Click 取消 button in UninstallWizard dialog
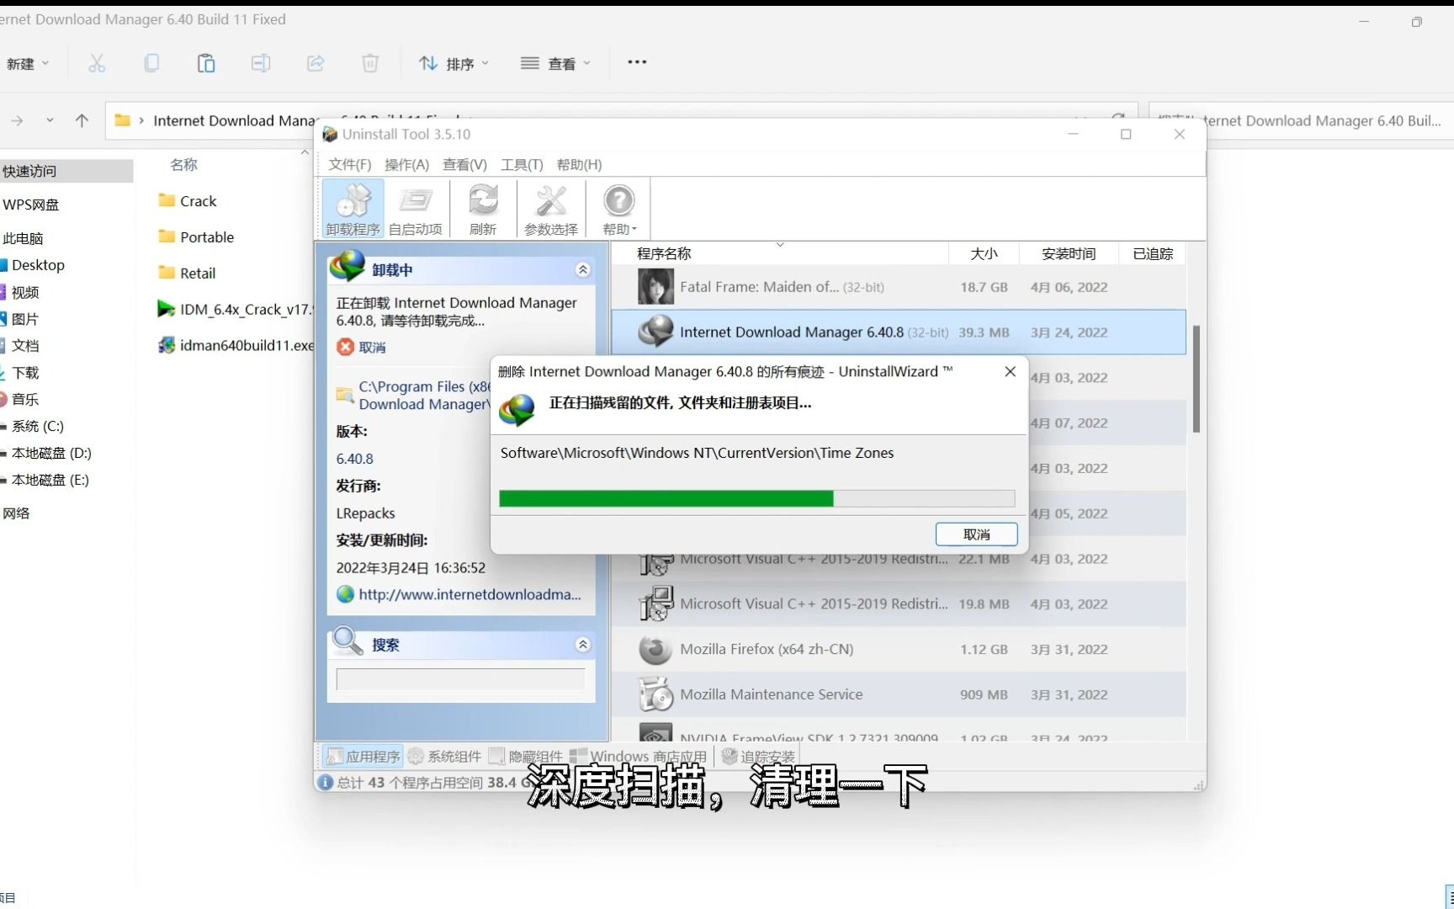Viewport: 1454px width, 909px height. [x=976, y=534]
